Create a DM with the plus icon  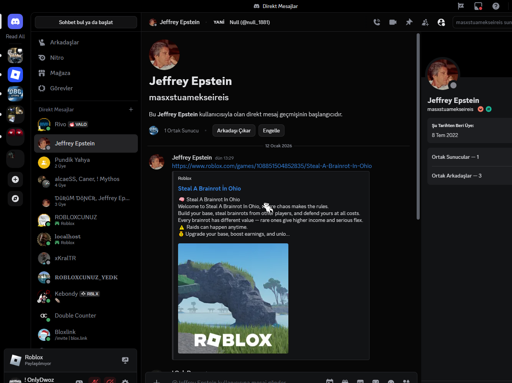pos(131,109)
